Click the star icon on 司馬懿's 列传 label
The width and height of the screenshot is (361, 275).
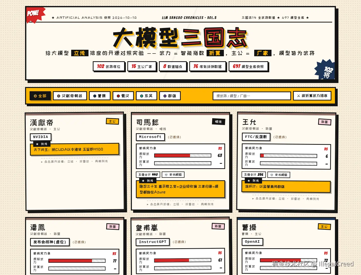(143, 180)
